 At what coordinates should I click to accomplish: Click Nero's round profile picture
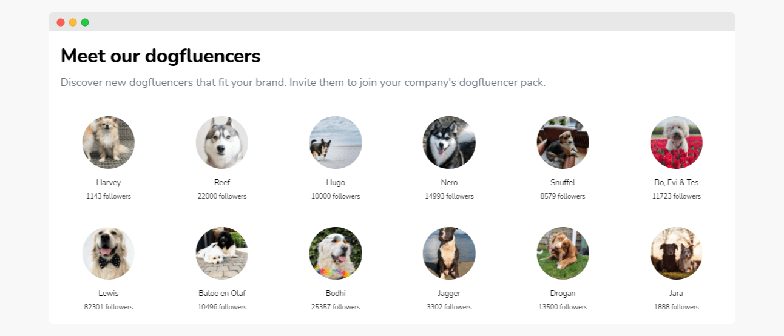point(449,142)
